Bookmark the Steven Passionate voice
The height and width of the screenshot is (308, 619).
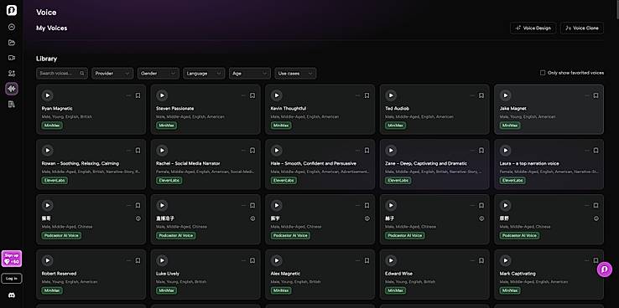click(252, 95)
